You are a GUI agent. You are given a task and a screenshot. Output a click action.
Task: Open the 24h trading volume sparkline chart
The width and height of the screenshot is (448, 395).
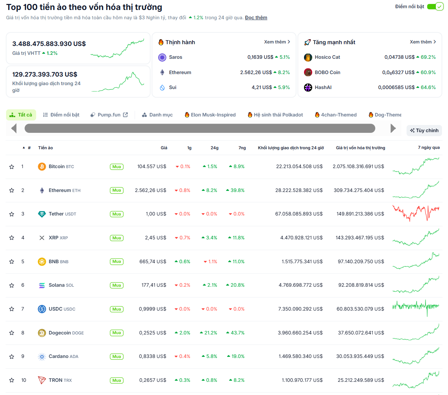[x=118, y=82]
